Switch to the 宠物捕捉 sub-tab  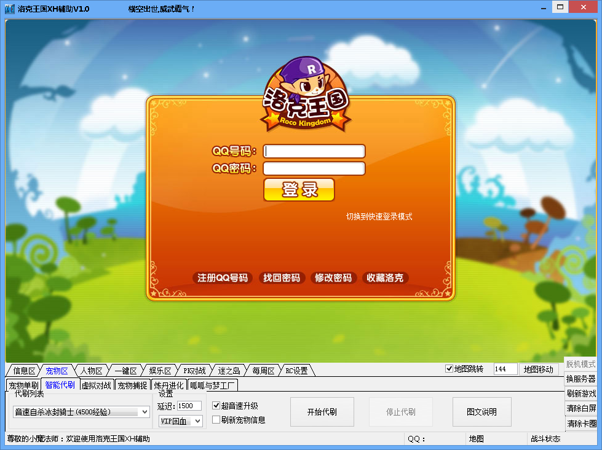(132, 385)
